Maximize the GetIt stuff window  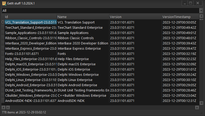coord(190,3)
